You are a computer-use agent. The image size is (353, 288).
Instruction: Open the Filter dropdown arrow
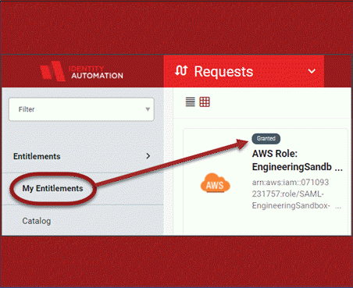pyautogui.click(x=148, y=109)
